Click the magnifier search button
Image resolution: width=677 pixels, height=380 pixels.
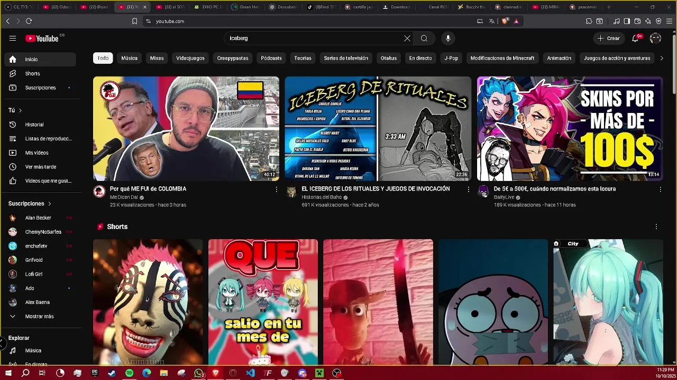tap(424, 38)
